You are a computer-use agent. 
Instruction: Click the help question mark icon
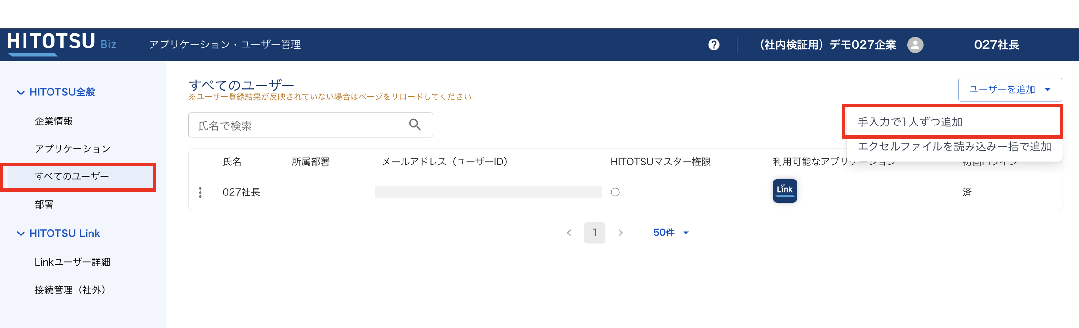coord(714,45)
